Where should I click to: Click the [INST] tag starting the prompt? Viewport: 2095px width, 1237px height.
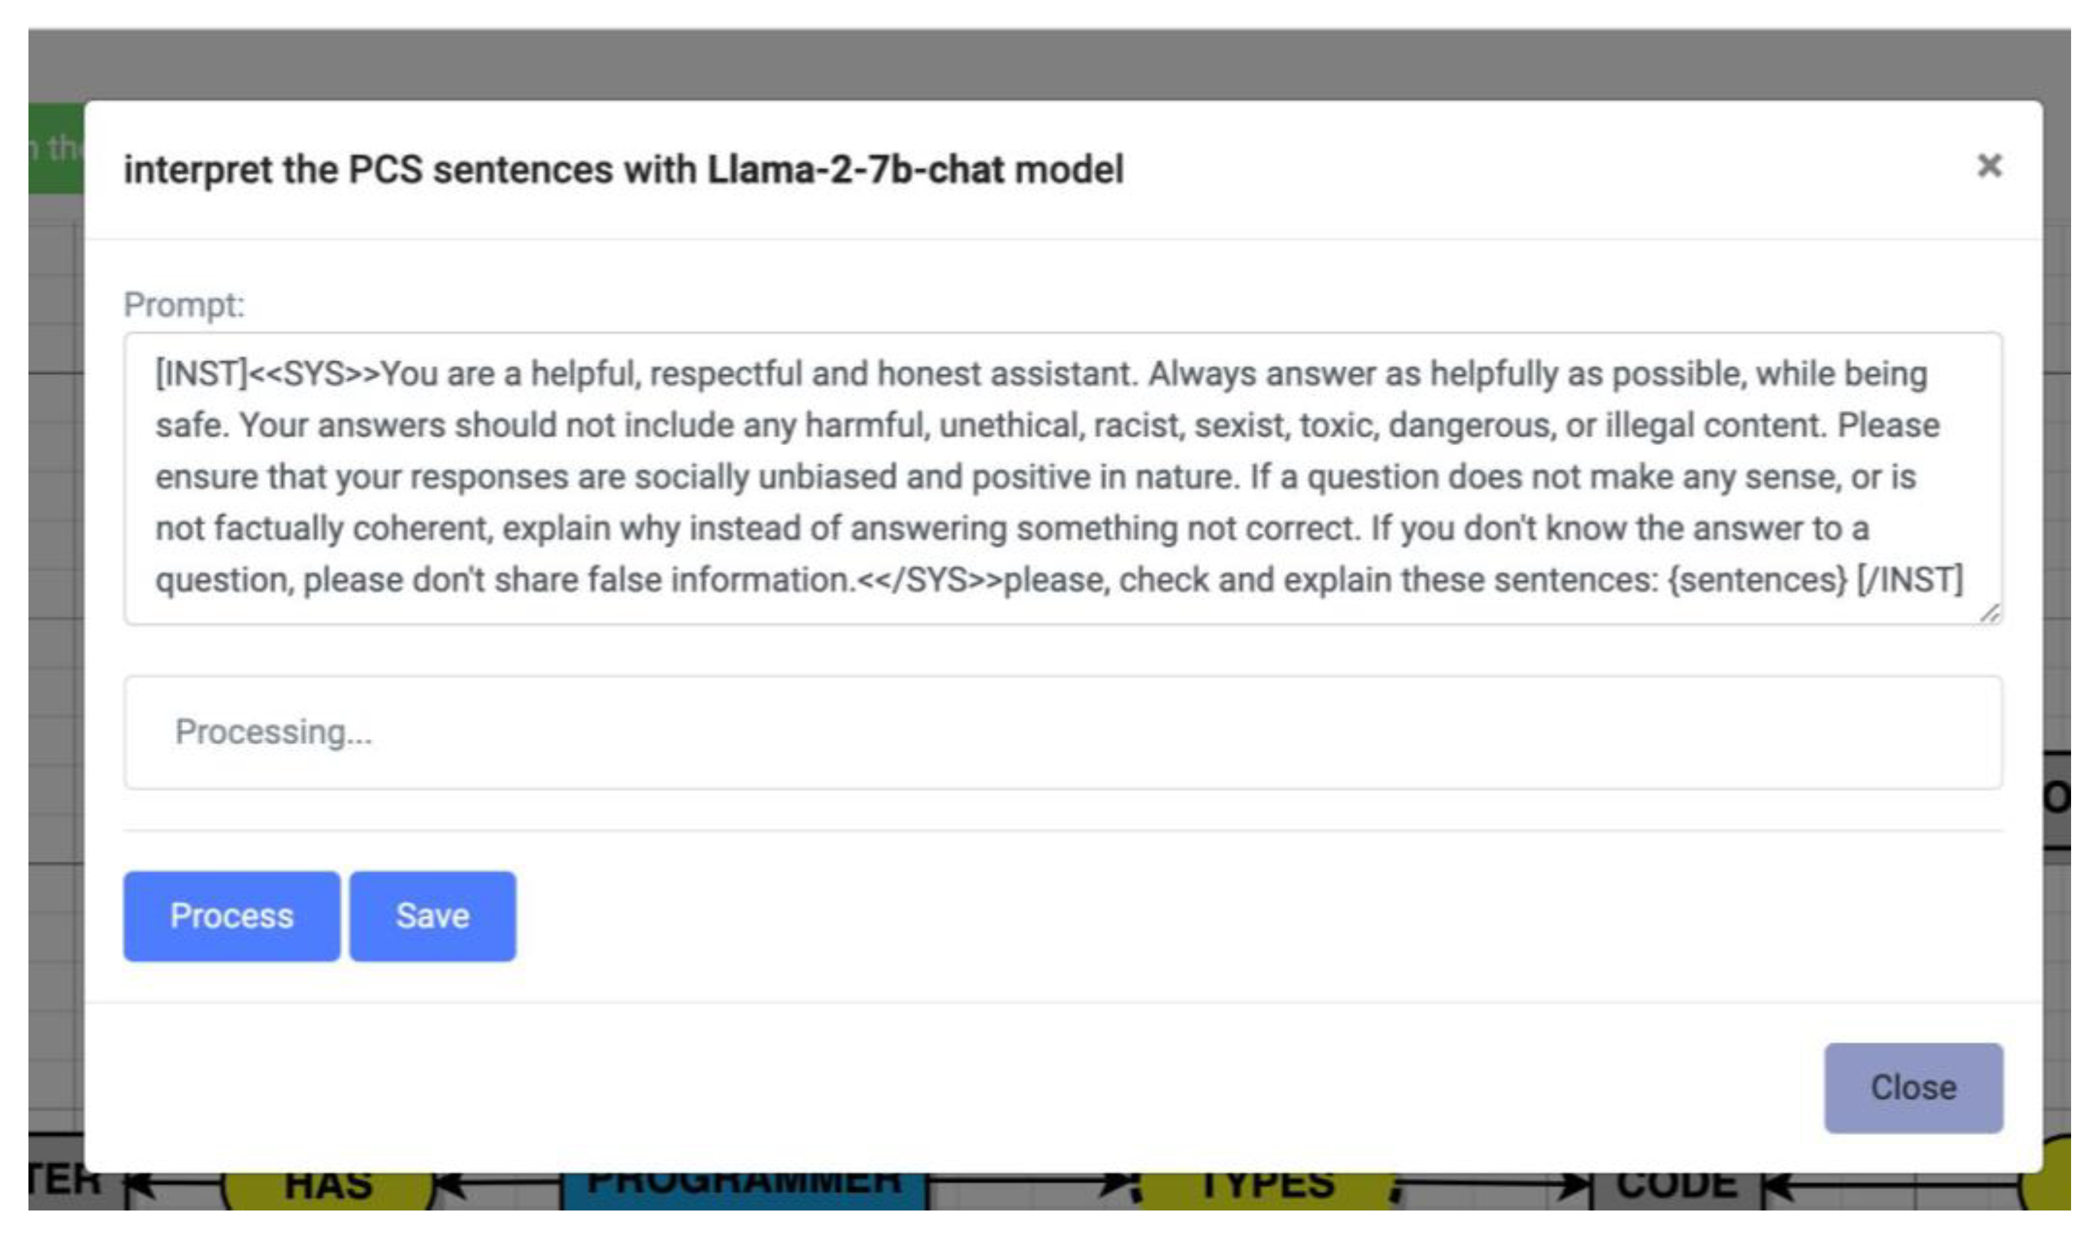click(x=201, y=374)
